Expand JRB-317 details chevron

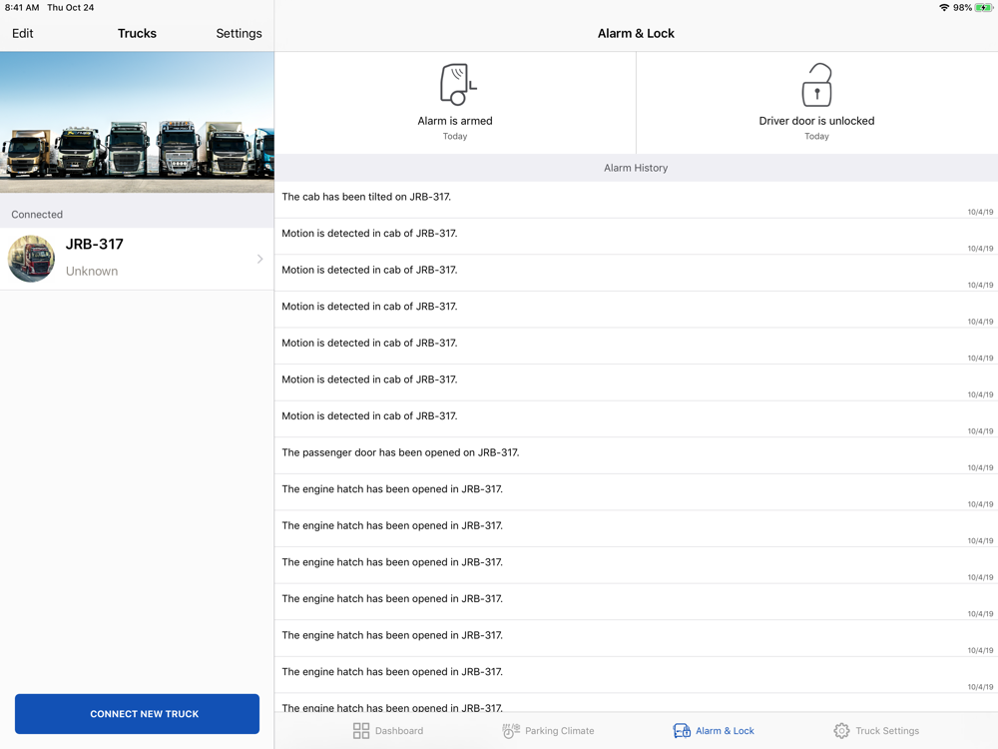click(259, 259)
